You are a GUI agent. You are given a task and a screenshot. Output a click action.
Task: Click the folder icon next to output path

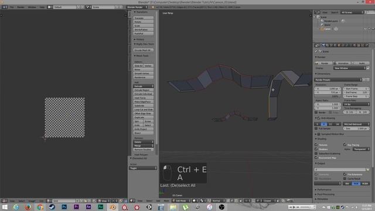(x=368, y=169)
